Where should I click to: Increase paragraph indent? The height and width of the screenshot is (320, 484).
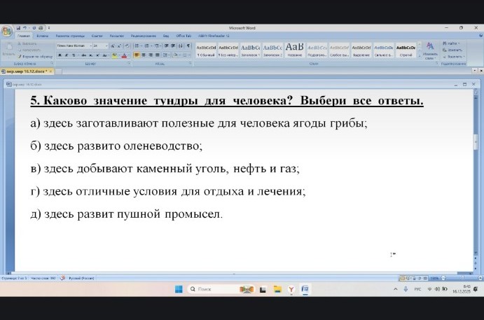[173, 46]
